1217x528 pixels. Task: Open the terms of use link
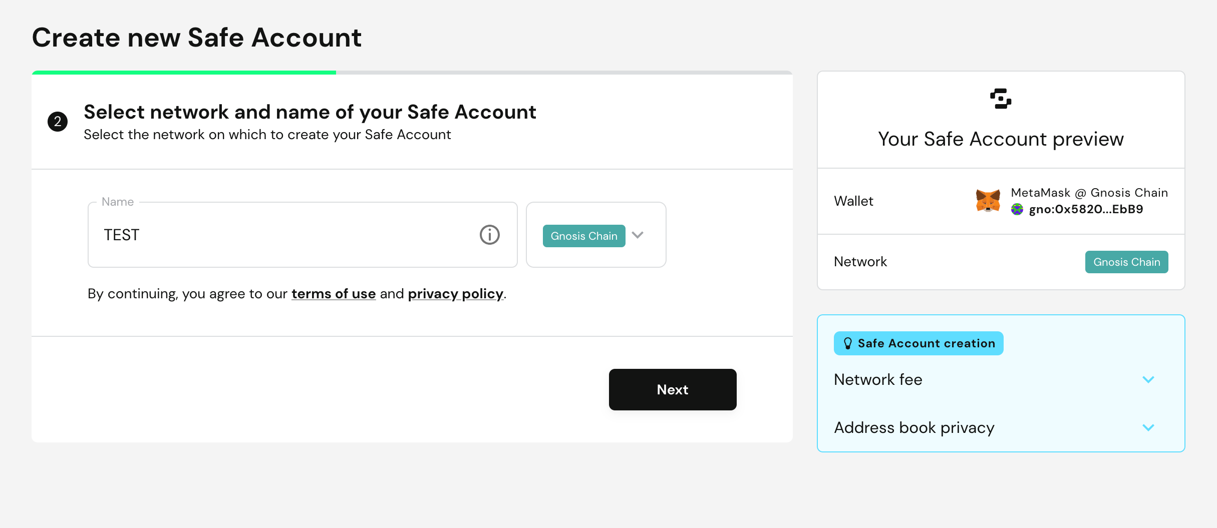point(334,294)
